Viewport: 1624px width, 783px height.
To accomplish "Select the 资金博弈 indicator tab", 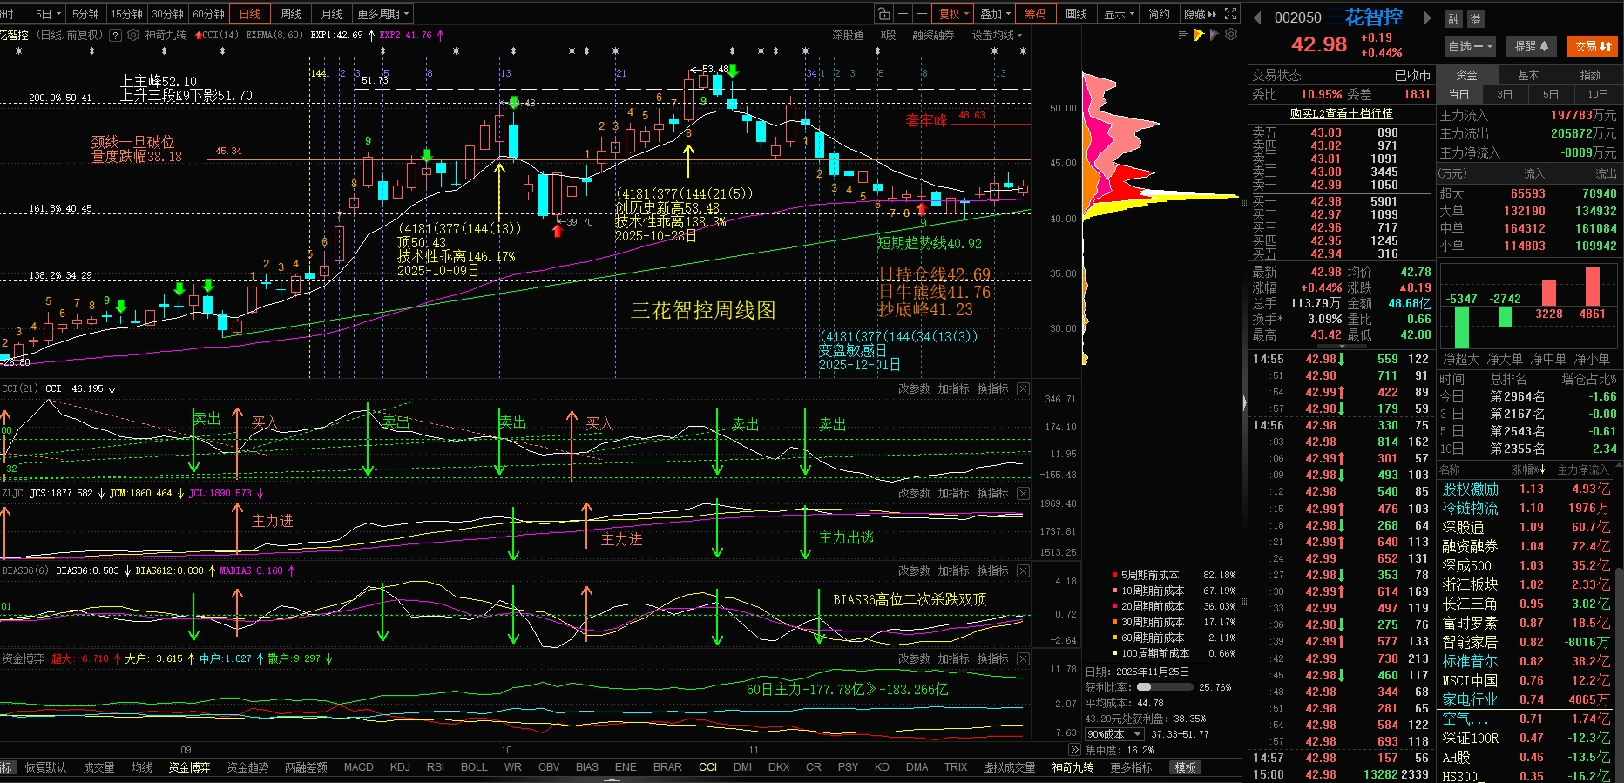I will coord(189,767).
